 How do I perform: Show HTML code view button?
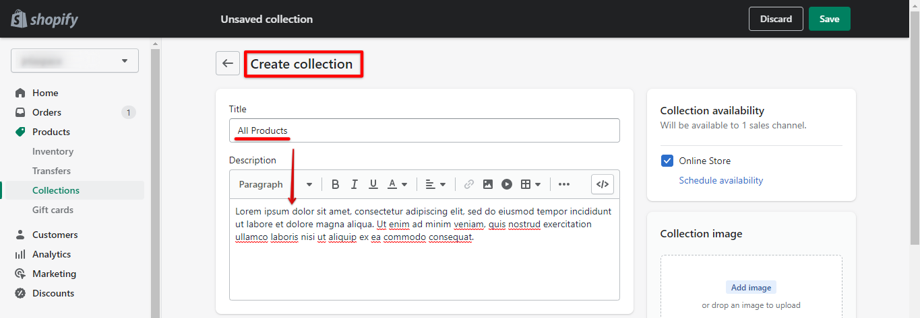pyautogui.click(x=603, y=184)
